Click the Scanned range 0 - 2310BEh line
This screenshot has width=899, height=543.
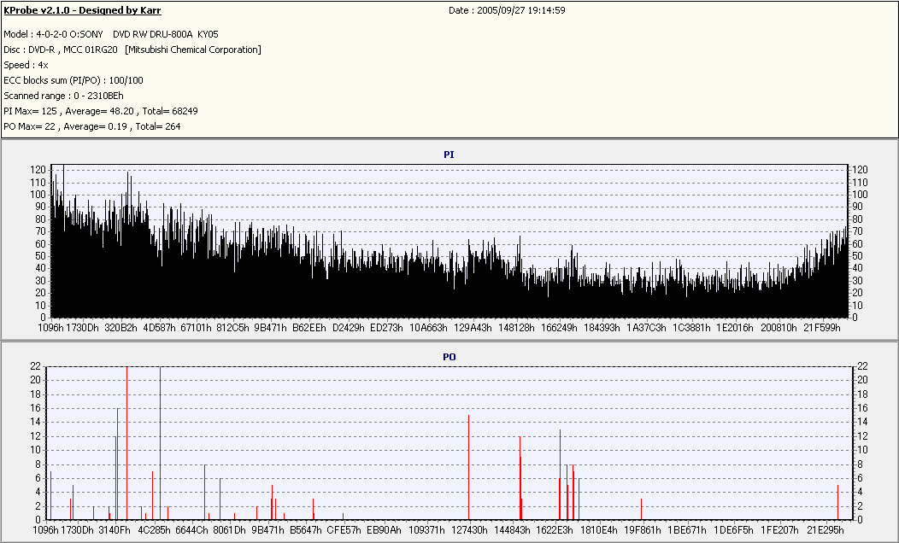[x=63, y=96]
